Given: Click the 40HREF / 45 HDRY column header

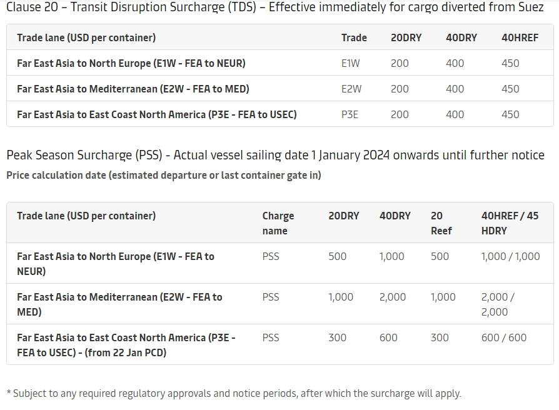Looking at the screenshot, I should [x=510, y=223].
